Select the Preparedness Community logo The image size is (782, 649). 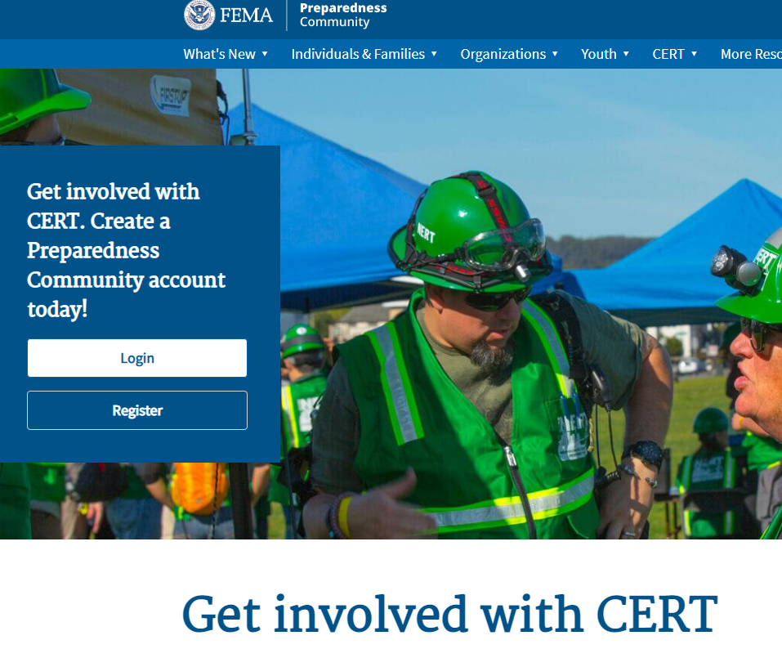(x=342, y=15)
